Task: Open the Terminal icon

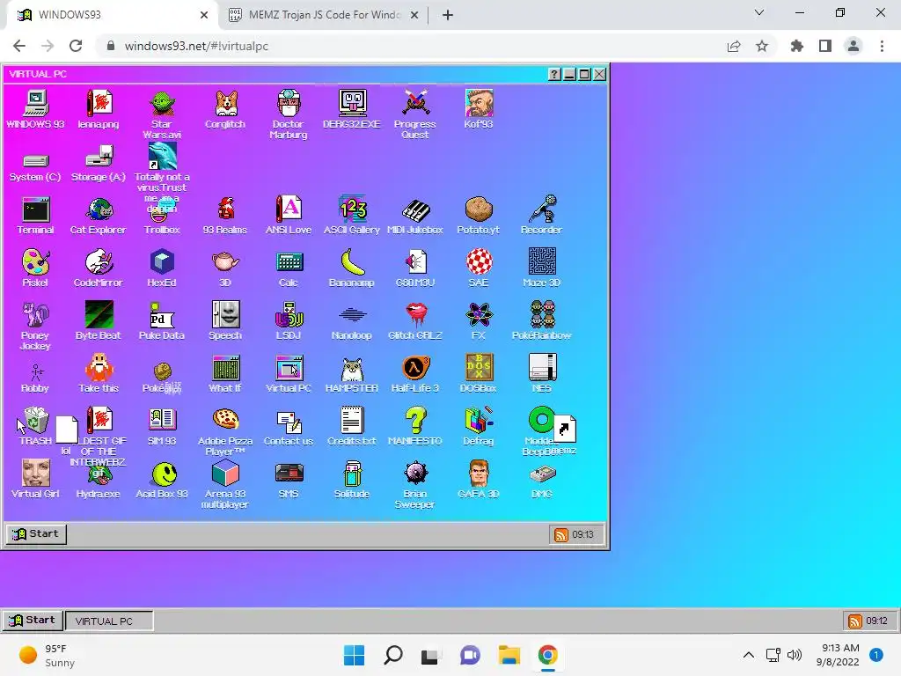Action: coord(35,209)
